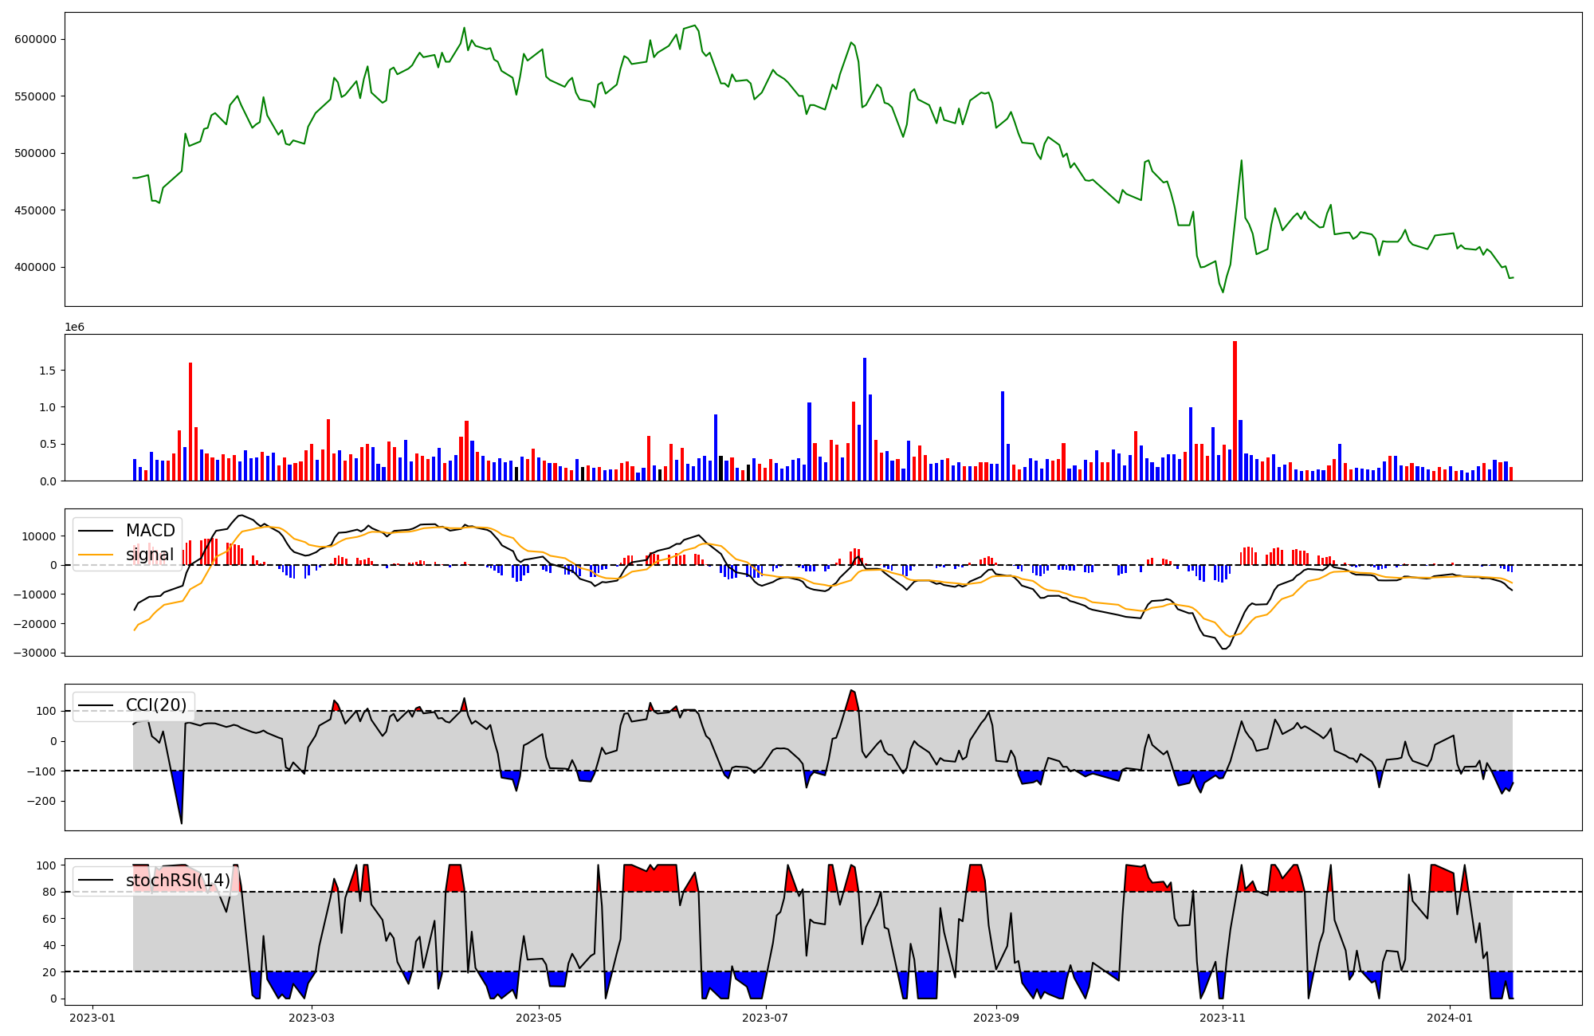Select the 2024-01 date label
The width and height of the screenshot is (1594, 1036).
pos(1450,1018)
